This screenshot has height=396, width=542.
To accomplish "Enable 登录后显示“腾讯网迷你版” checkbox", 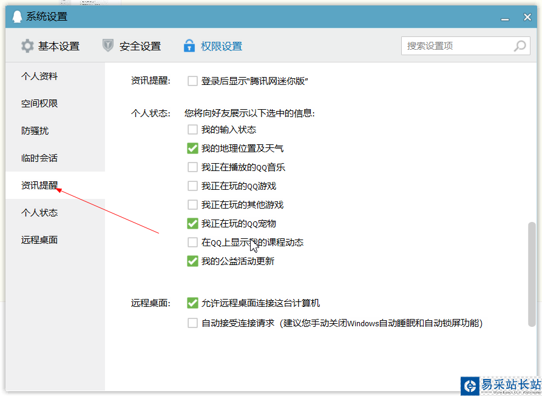I will click(192, 81).
